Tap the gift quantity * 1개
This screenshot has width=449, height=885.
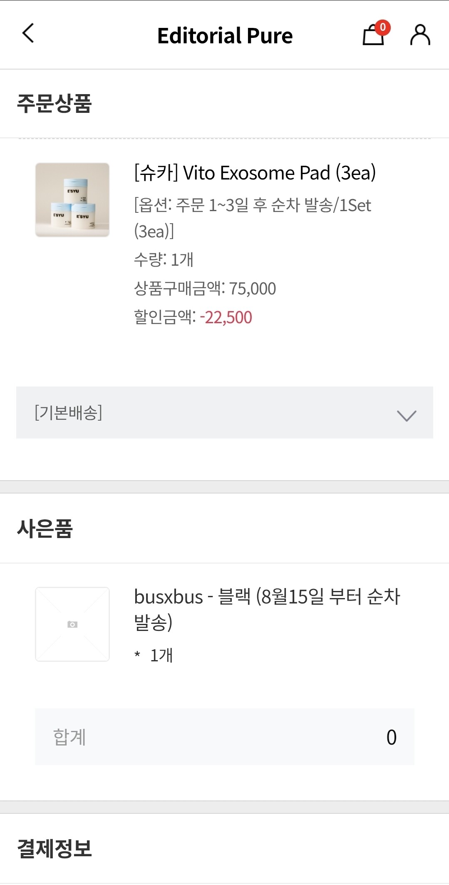[x=154, y=655]
